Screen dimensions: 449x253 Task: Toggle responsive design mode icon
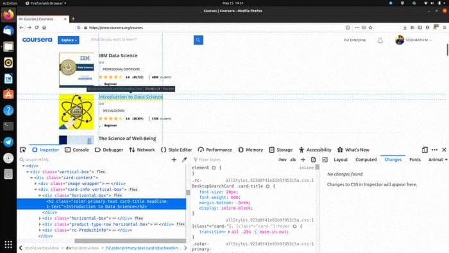click(425, 150)
